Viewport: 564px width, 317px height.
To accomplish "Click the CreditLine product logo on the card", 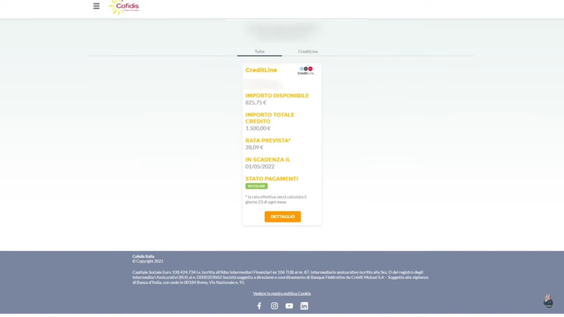I will [305, 70].
